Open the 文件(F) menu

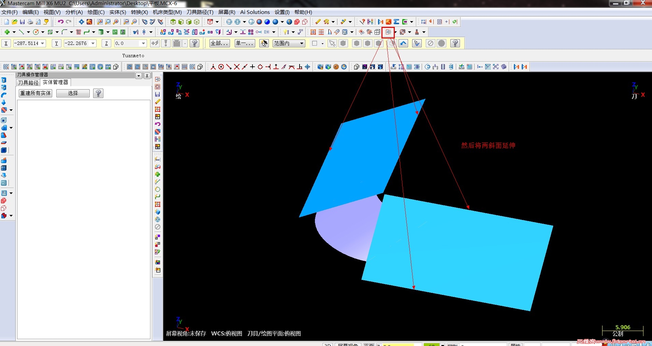[x=10, y=12]
